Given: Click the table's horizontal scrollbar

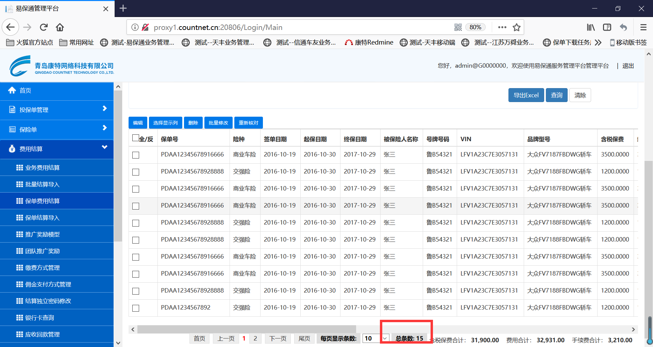Looking at the screenshot, I should coord(246,329).
